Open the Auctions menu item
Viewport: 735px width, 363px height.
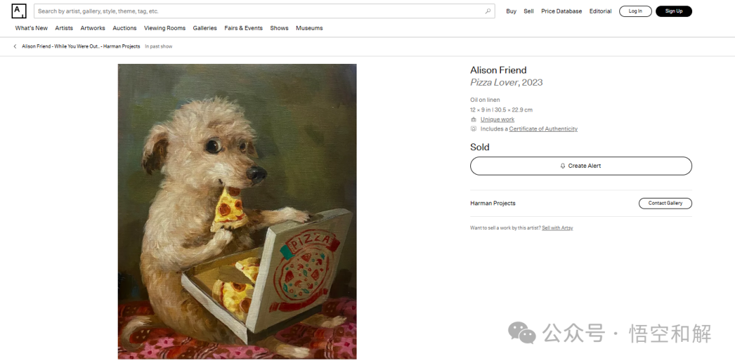[x=125, y=28]
